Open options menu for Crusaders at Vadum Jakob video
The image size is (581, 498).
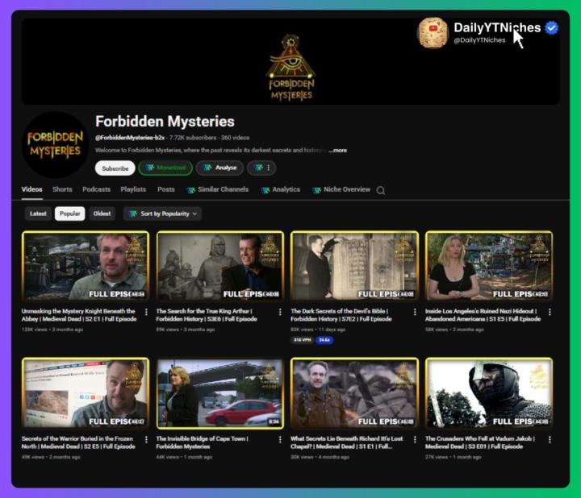pyautogui.click(x=550, y=439)
